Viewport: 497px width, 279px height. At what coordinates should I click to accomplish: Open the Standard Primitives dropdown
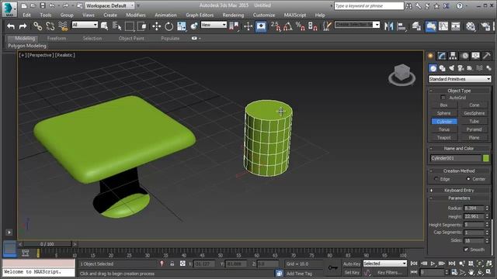click(x=459, y=79)
